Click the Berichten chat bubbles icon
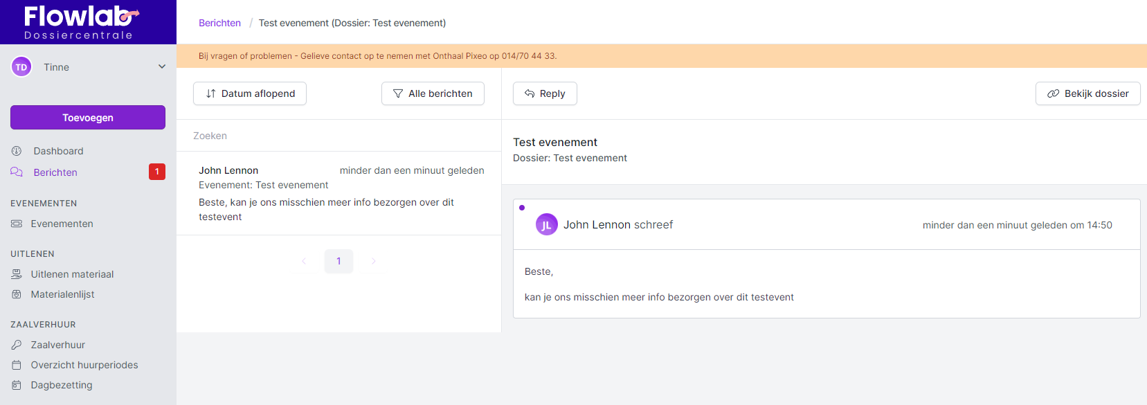The width and height of the screenshot is (1147, 405). tap(17, 172)
